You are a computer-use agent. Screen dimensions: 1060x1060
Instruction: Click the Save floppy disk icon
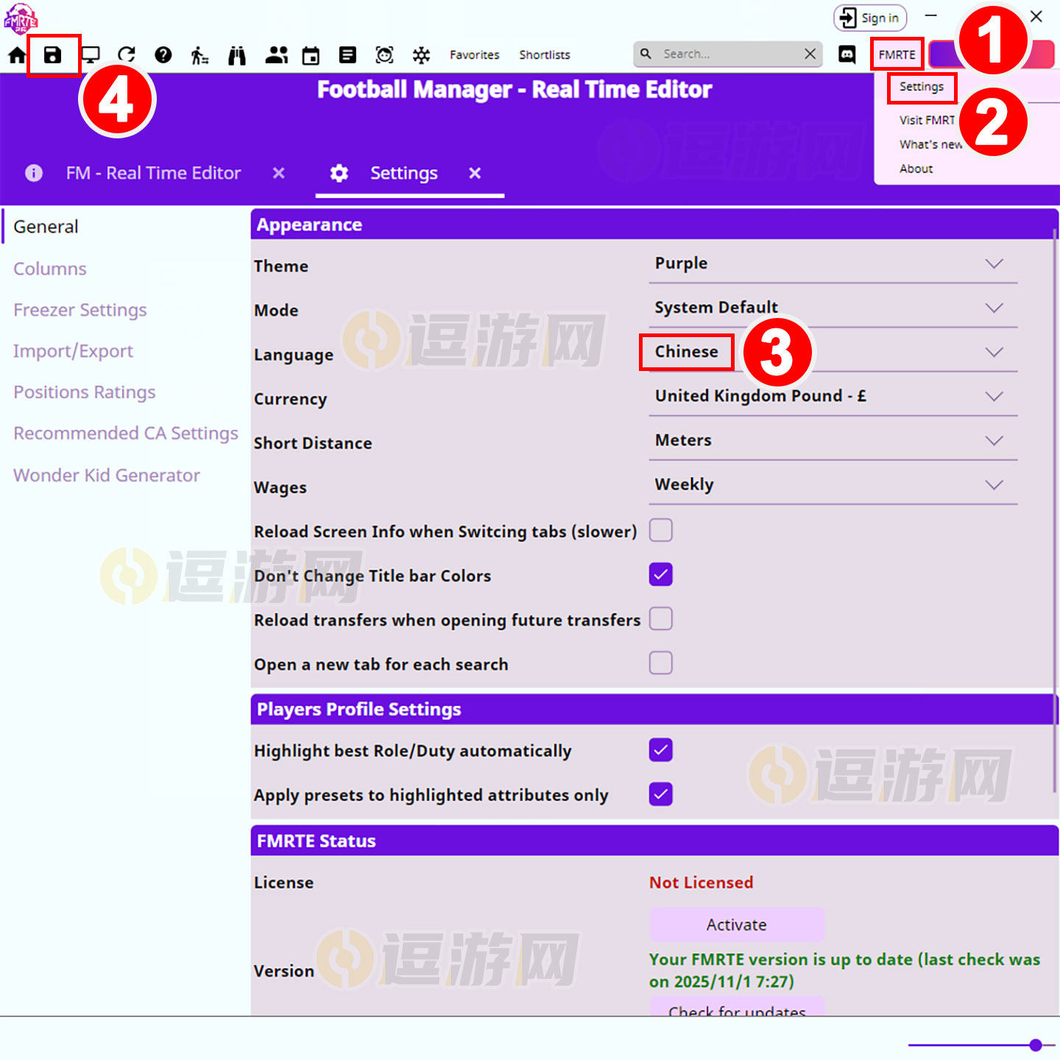[53, 54]
